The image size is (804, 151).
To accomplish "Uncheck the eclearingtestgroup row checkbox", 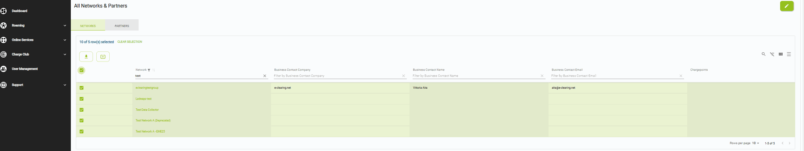I will point(82,88).
